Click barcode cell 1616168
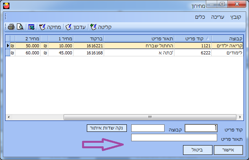 point(89,53)
